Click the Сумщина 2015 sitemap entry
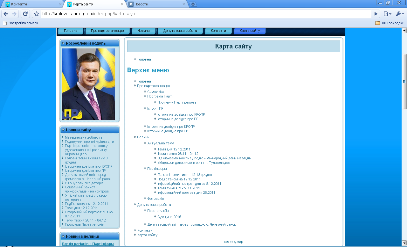Image resolution: width=407 pixels, height=247 pixels. (169, 217)
